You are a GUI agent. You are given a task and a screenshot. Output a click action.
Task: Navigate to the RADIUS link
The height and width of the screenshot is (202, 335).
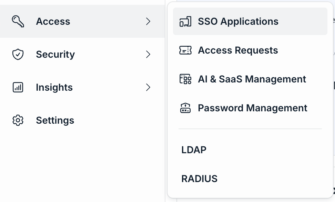pyautogui.click(x=199, y=179)
